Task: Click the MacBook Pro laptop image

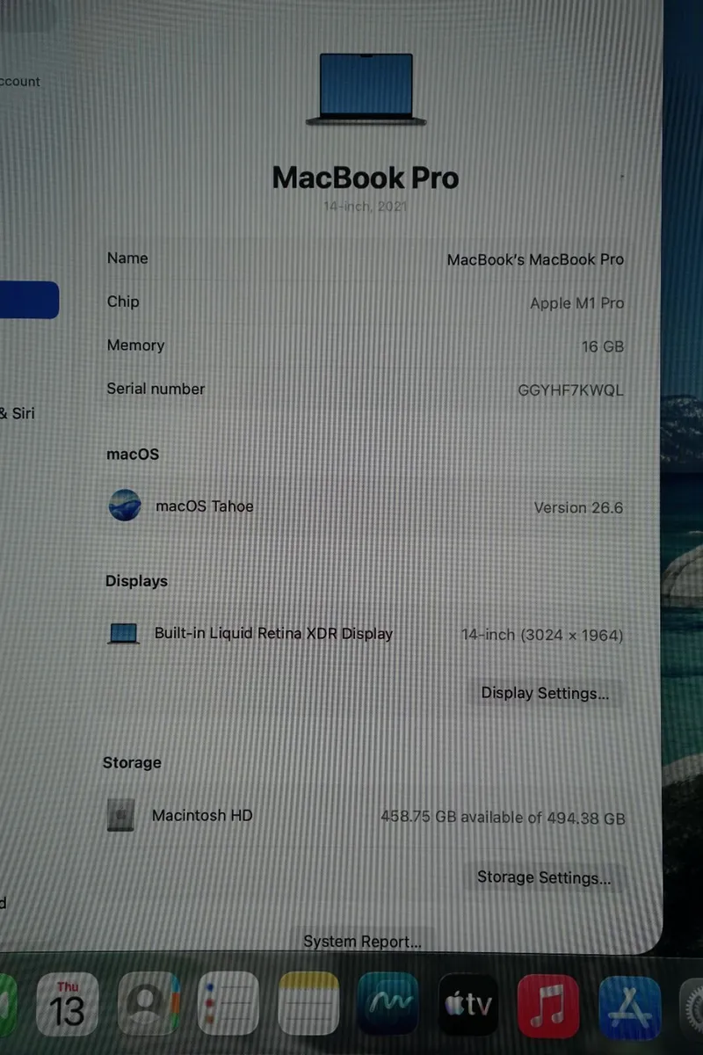Action: click(366, 89)
